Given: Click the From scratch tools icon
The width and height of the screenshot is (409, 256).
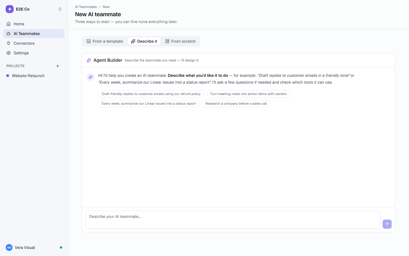Looking at the screenshot, I should pyautogui.click(x=167, y=41).
